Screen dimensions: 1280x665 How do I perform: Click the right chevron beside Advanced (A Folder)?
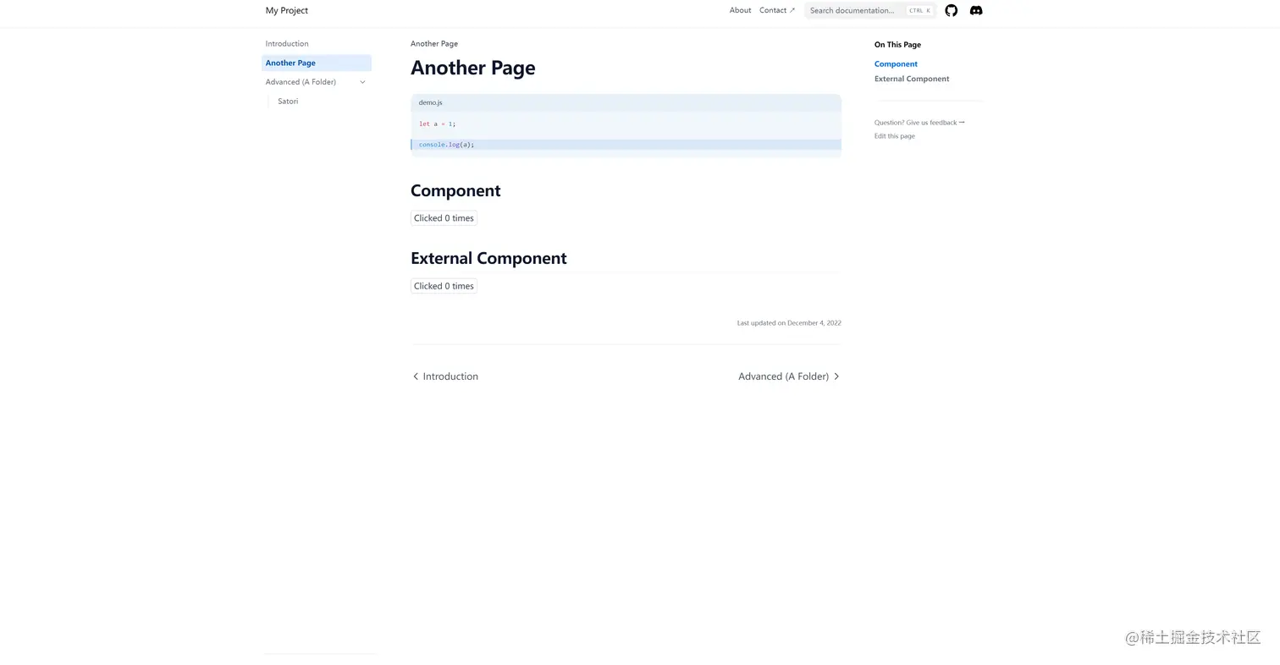tap(836, 376)
